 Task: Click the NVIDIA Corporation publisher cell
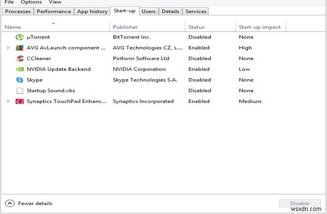click(x=139, y=69)
